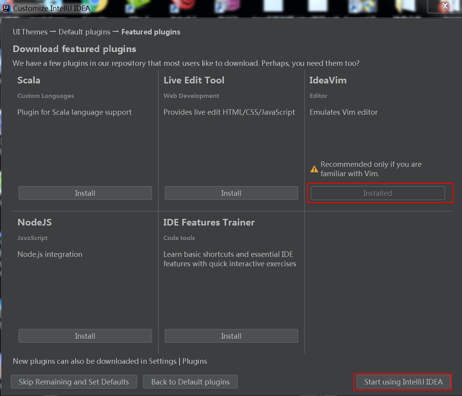Click the Editor category label under IdeaVim
This screenshot has height=396, width=462.
(318, 96)
